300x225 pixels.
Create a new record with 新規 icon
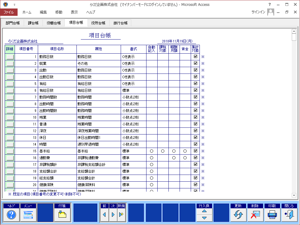[x=121, y=215]
